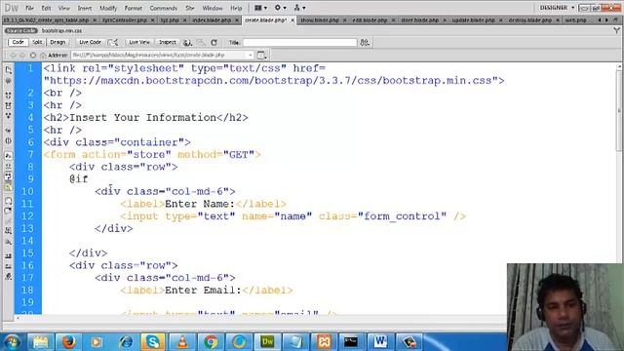Image resolution: width=624 pixels, height=351 pixels.
Task: Show the Code Navigator from coding toolbar
Action: 8,81
